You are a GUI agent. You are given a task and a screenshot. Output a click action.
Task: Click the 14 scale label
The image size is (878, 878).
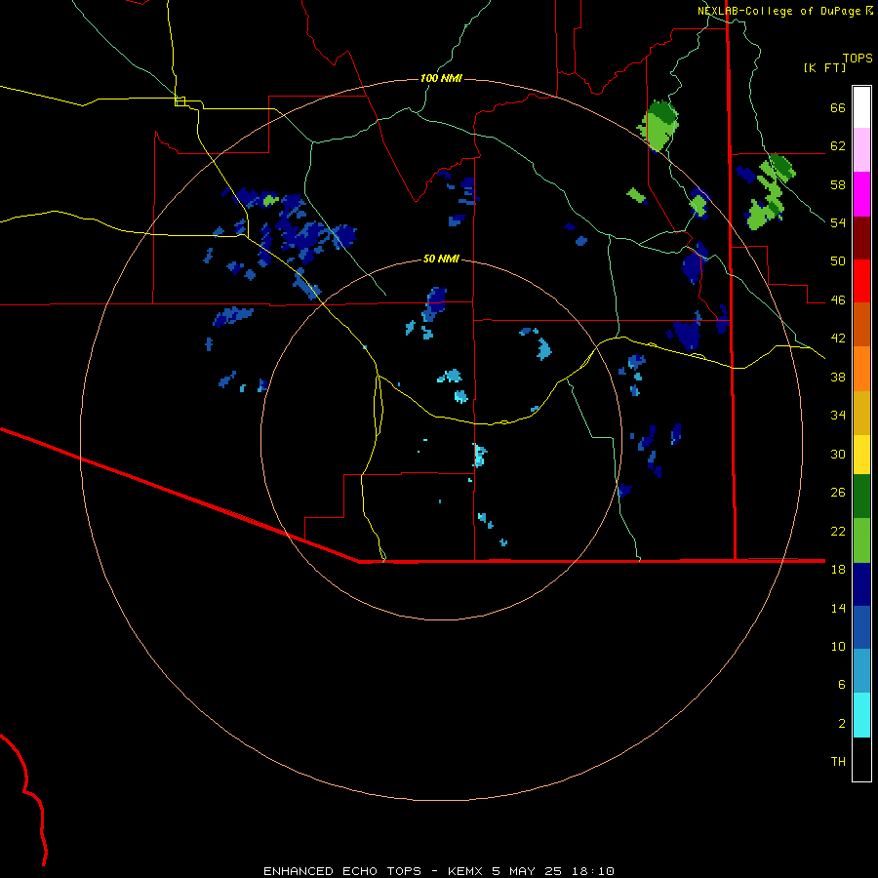[x=838, y=608]
